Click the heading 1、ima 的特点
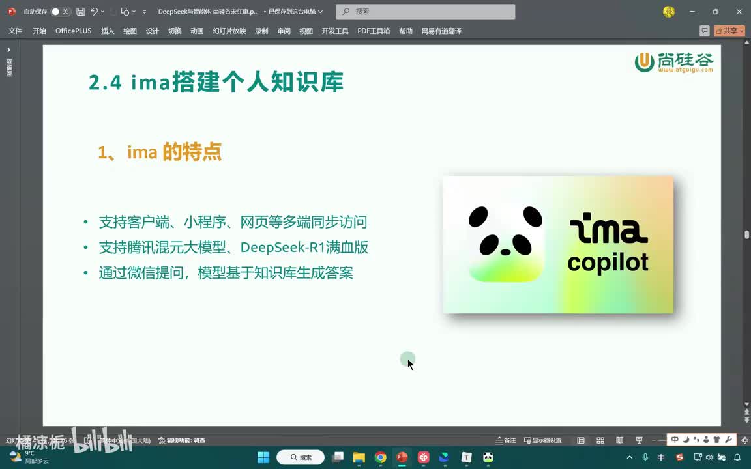 [x=160, y=152]
